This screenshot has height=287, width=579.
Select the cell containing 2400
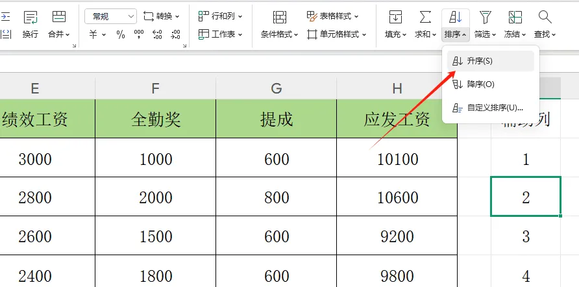(x=47, y=271)
